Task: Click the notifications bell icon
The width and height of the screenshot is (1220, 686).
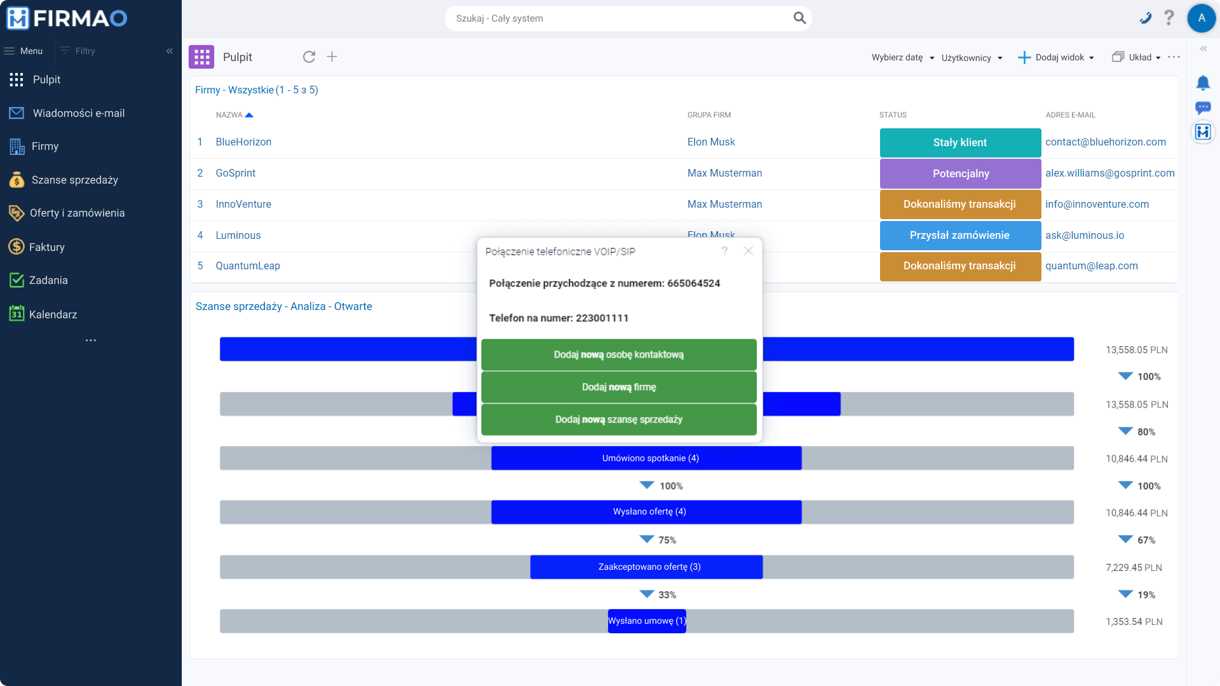Action: coord(1203,83)
